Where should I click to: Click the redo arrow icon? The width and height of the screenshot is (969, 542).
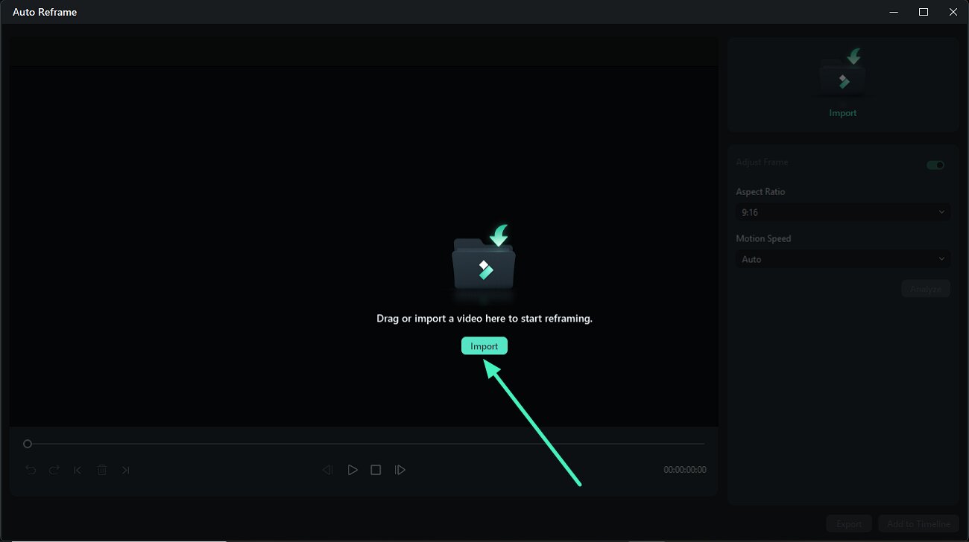(54, 470)
